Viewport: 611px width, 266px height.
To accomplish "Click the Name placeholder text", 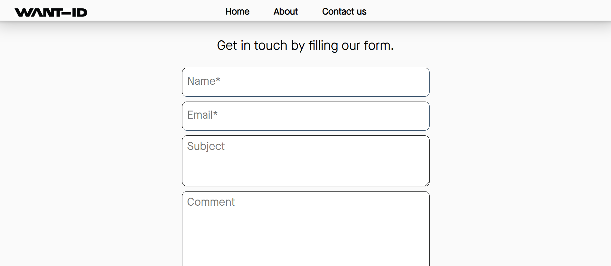I will [x=203, y=81].
